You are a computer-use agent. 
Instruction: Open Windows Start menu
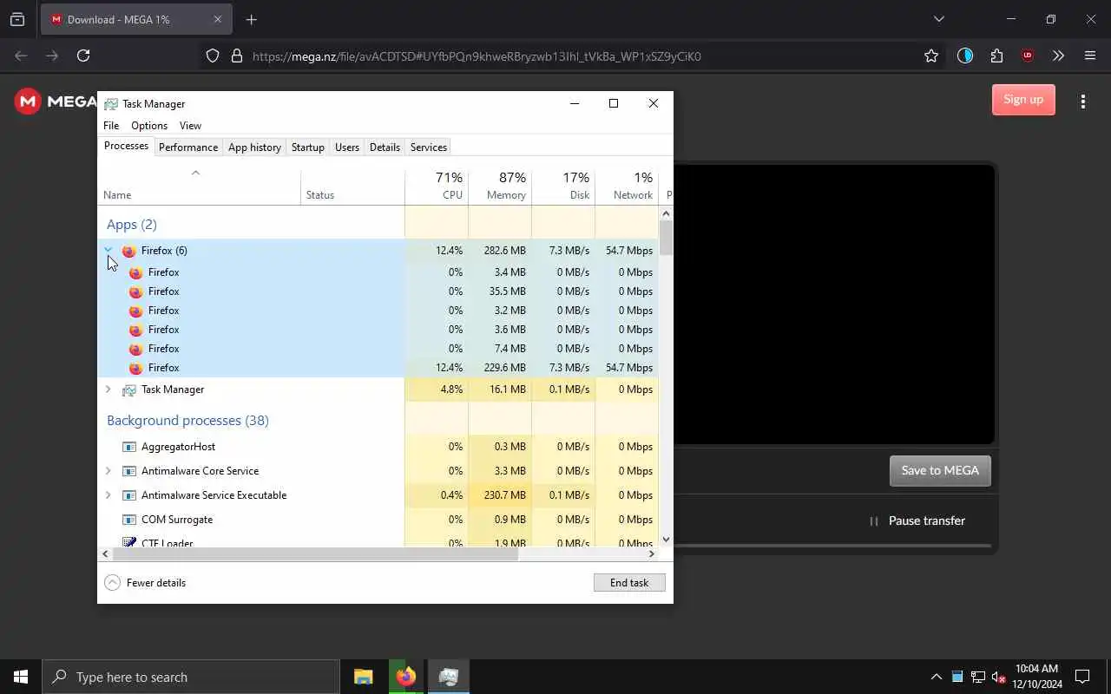point(21,677)
